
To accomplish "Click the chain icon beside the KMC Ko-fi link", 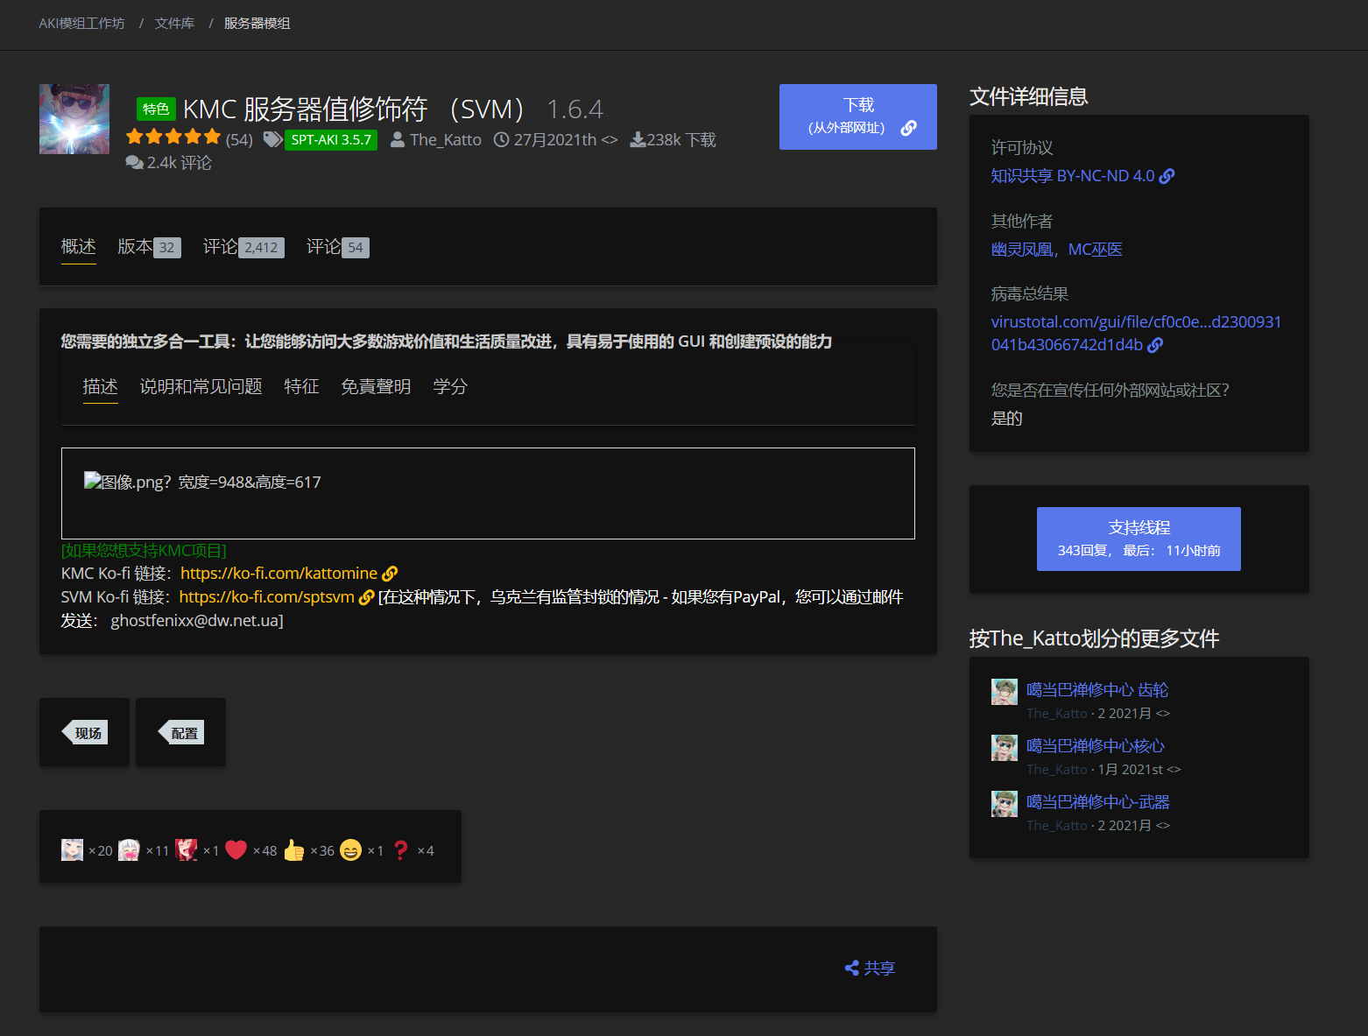I will point(390,573).
